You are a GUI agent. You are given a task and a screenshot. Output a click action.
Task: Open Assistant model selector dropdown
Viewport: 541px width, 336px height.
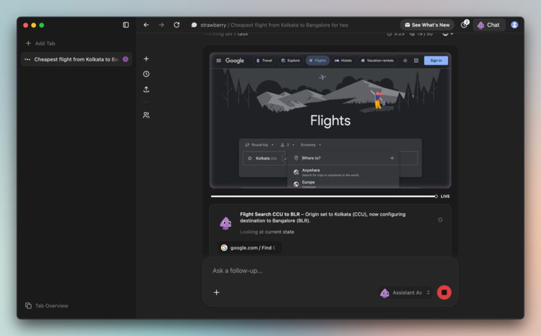coord(406,292)
